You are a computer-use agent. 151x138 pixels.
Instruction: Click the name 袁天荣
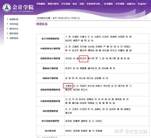tap(121, 86)
